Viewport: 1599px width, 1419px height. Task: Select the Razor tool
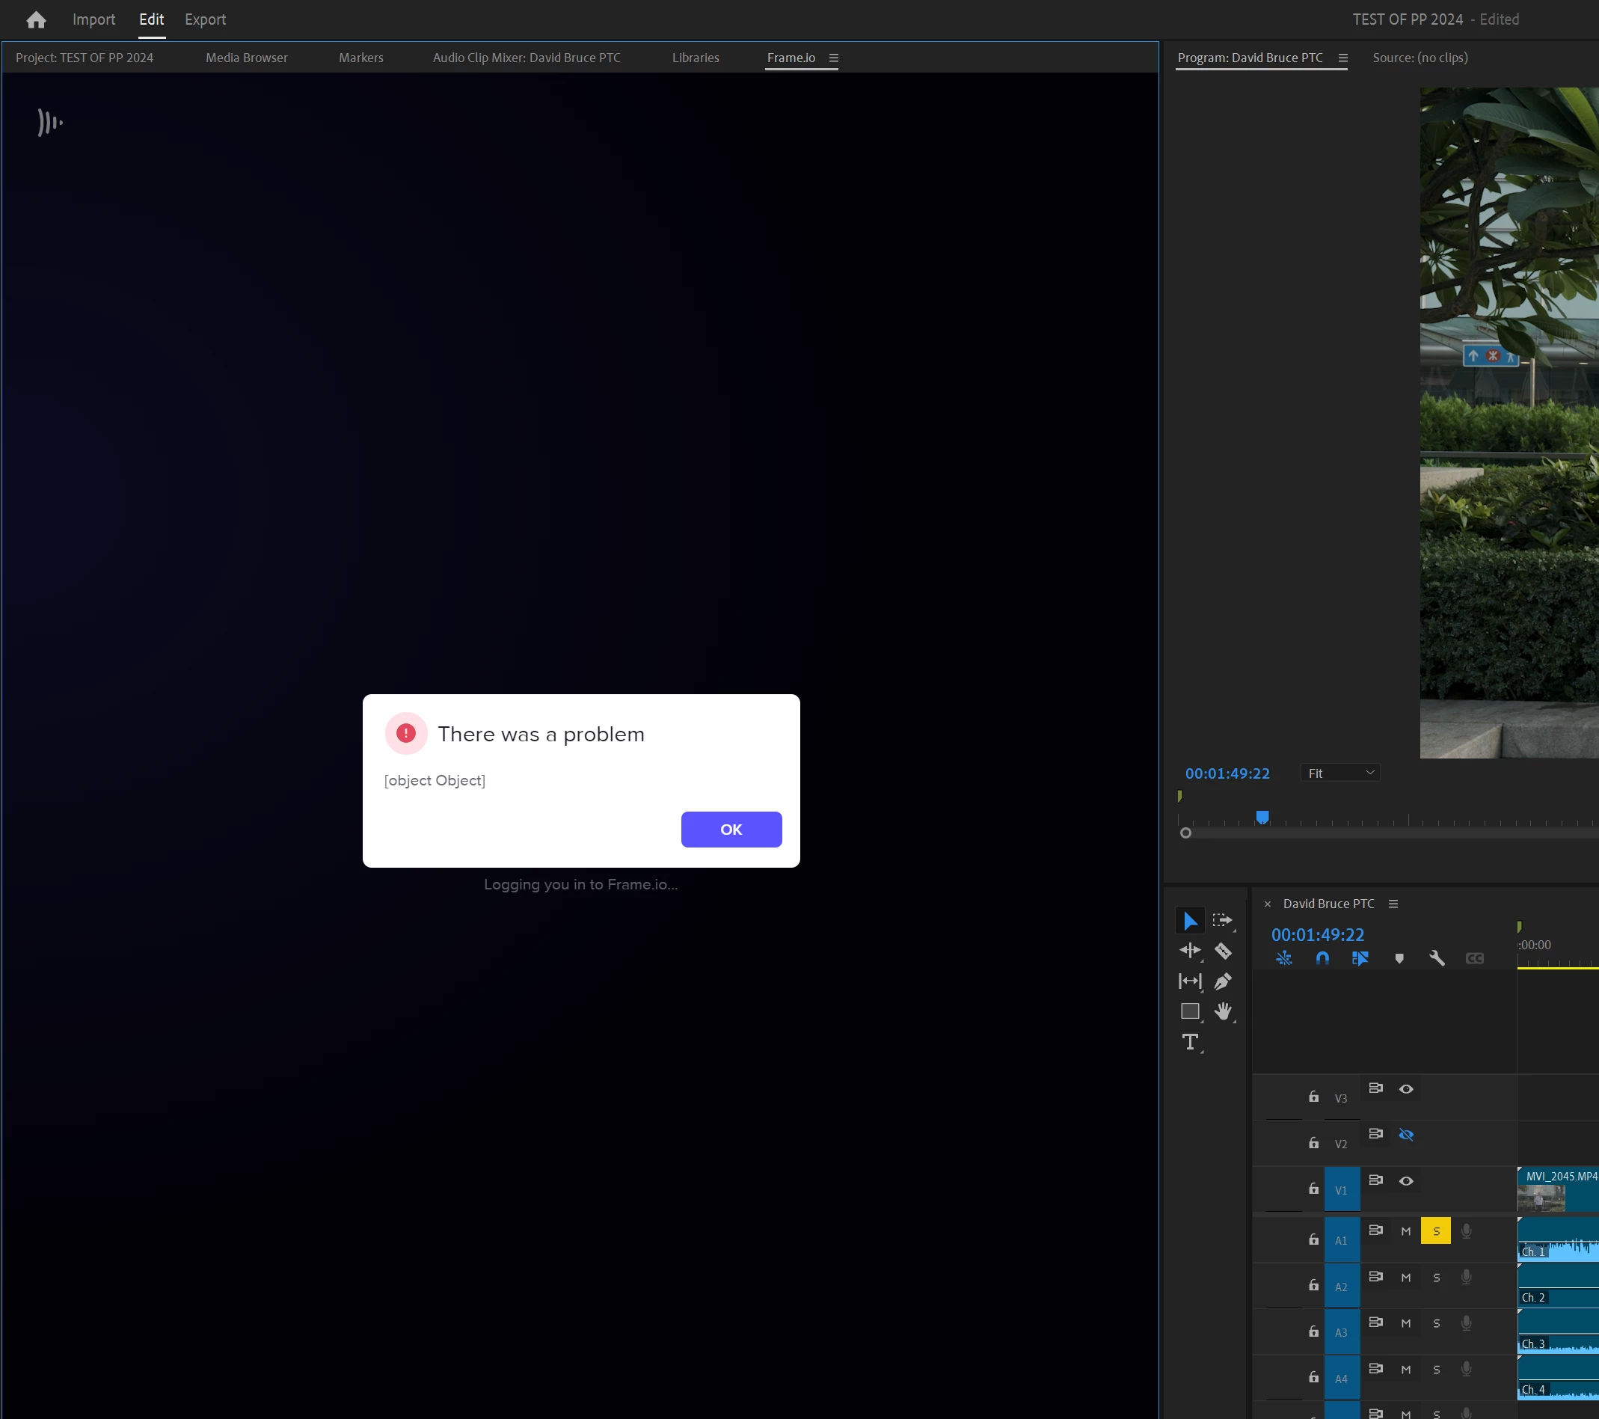coord(1223,951)
